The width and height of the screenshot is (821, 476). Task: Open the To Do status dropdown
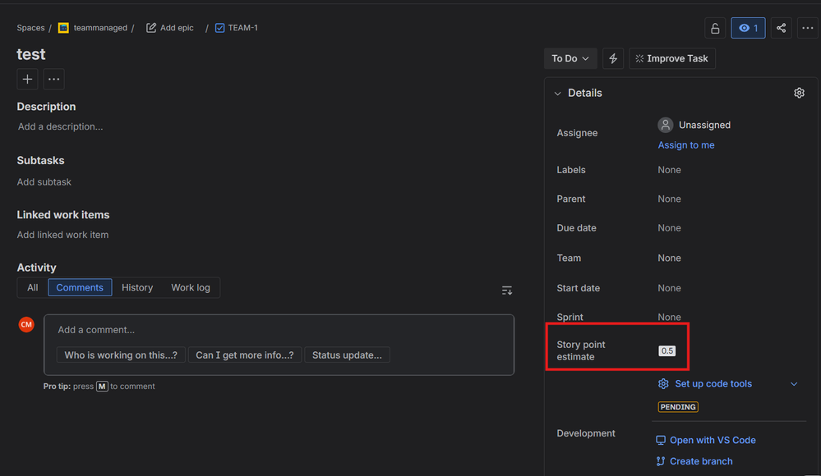click(570, 57)
